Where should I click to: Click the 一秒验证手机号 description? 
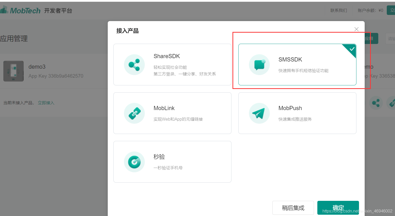tap(168, 168)
